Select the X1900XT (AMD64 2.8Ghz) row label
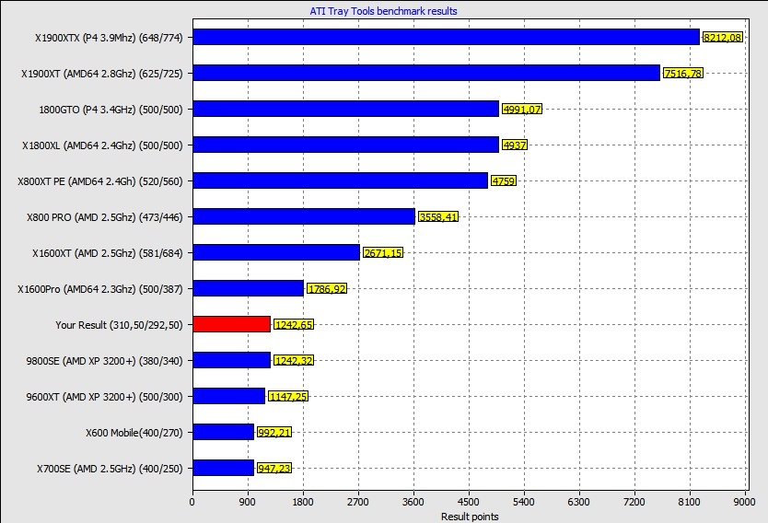 [102, 74]
